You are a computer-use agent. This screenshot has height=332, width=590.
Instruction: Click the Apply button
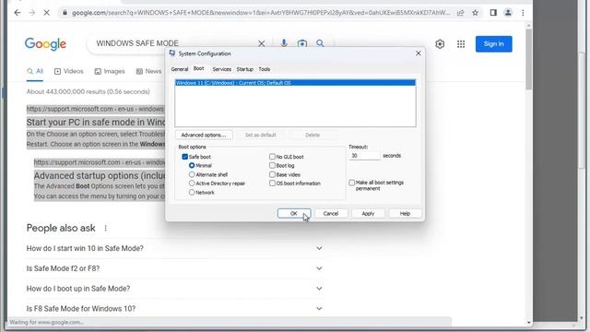(368, 213)
